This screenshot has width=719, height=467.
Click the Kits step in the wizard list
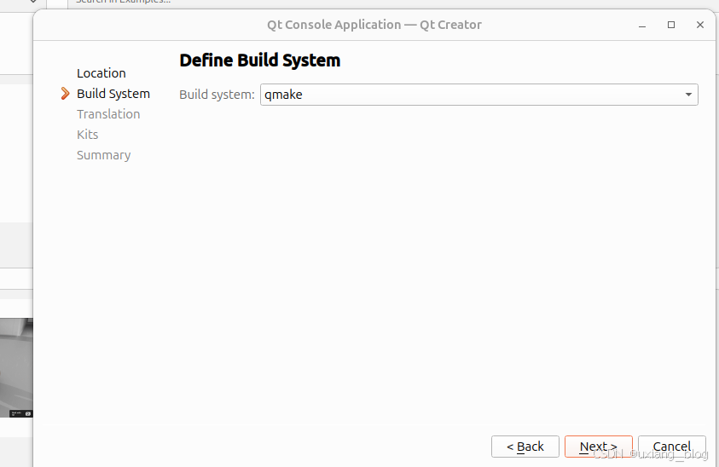point(88,135)
